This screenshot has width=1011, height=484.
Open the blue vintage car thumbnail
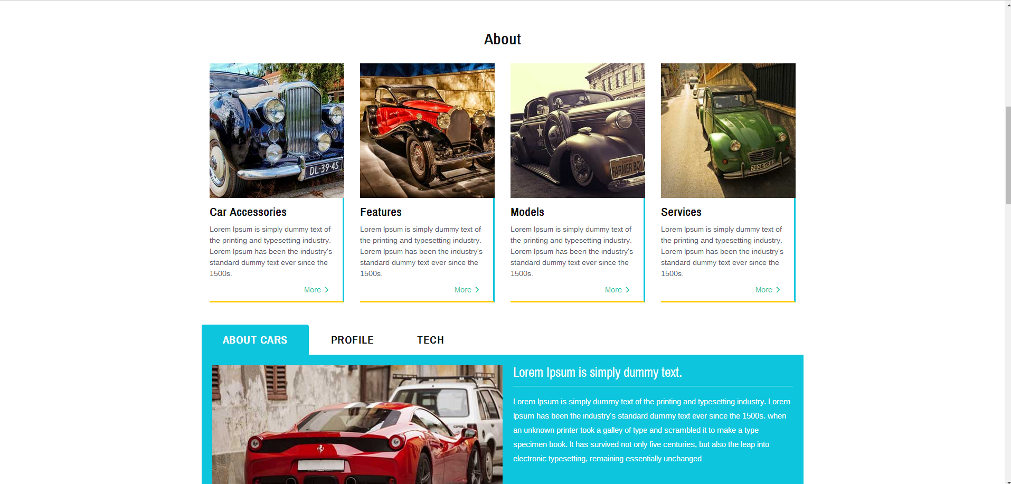pos(277,130)
